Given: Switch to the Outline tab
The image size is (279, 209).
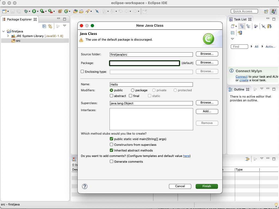Looking at the screenshot, I should coord(239,89).
